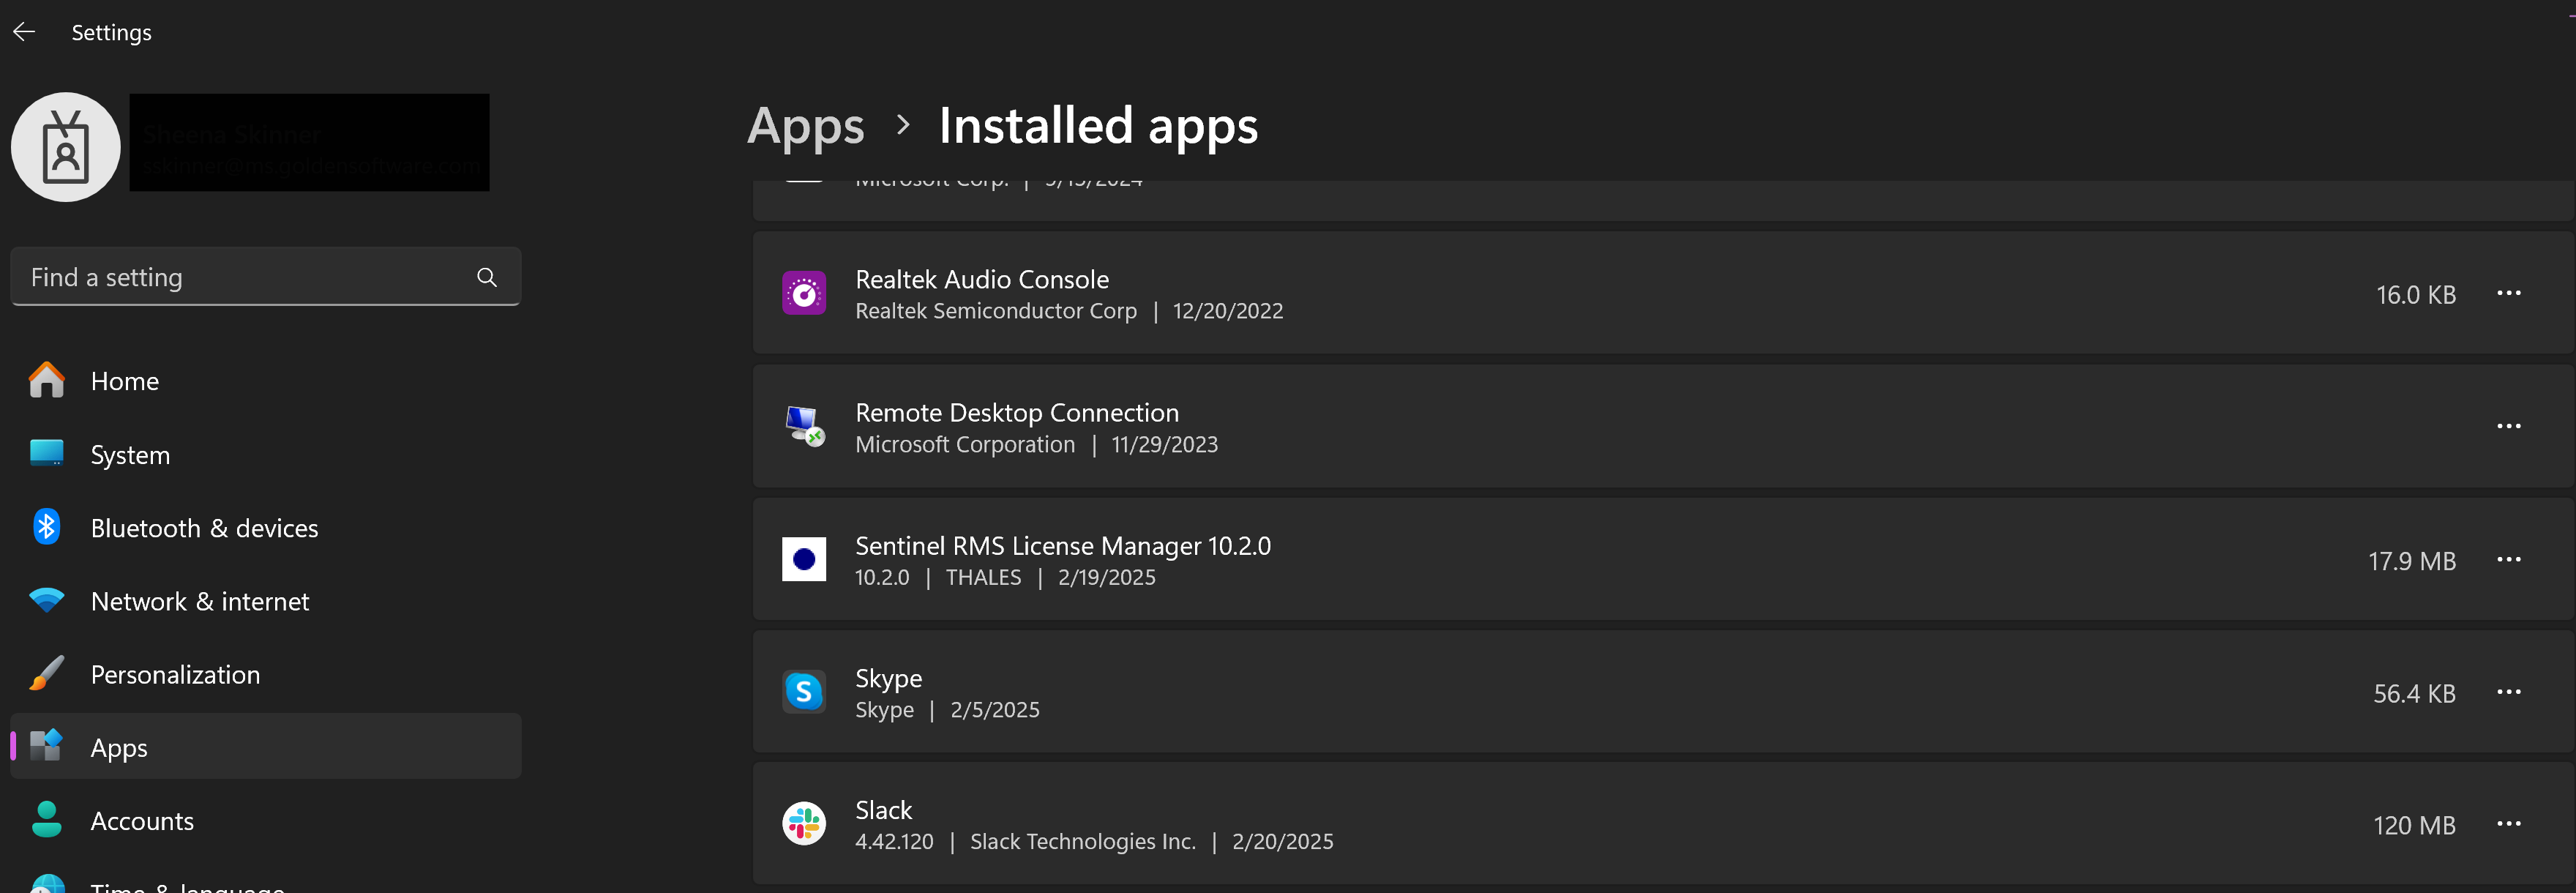Click the 56.4 KB size value
The height and width of the screenshot is (893, 2576).
tap(2414, 693)
